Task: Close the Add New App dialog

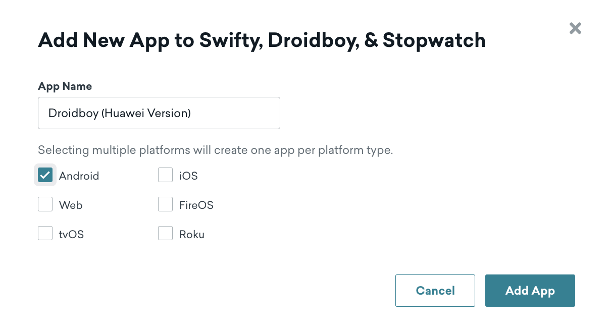Action: pyautogui.click(x=575, y=28)
